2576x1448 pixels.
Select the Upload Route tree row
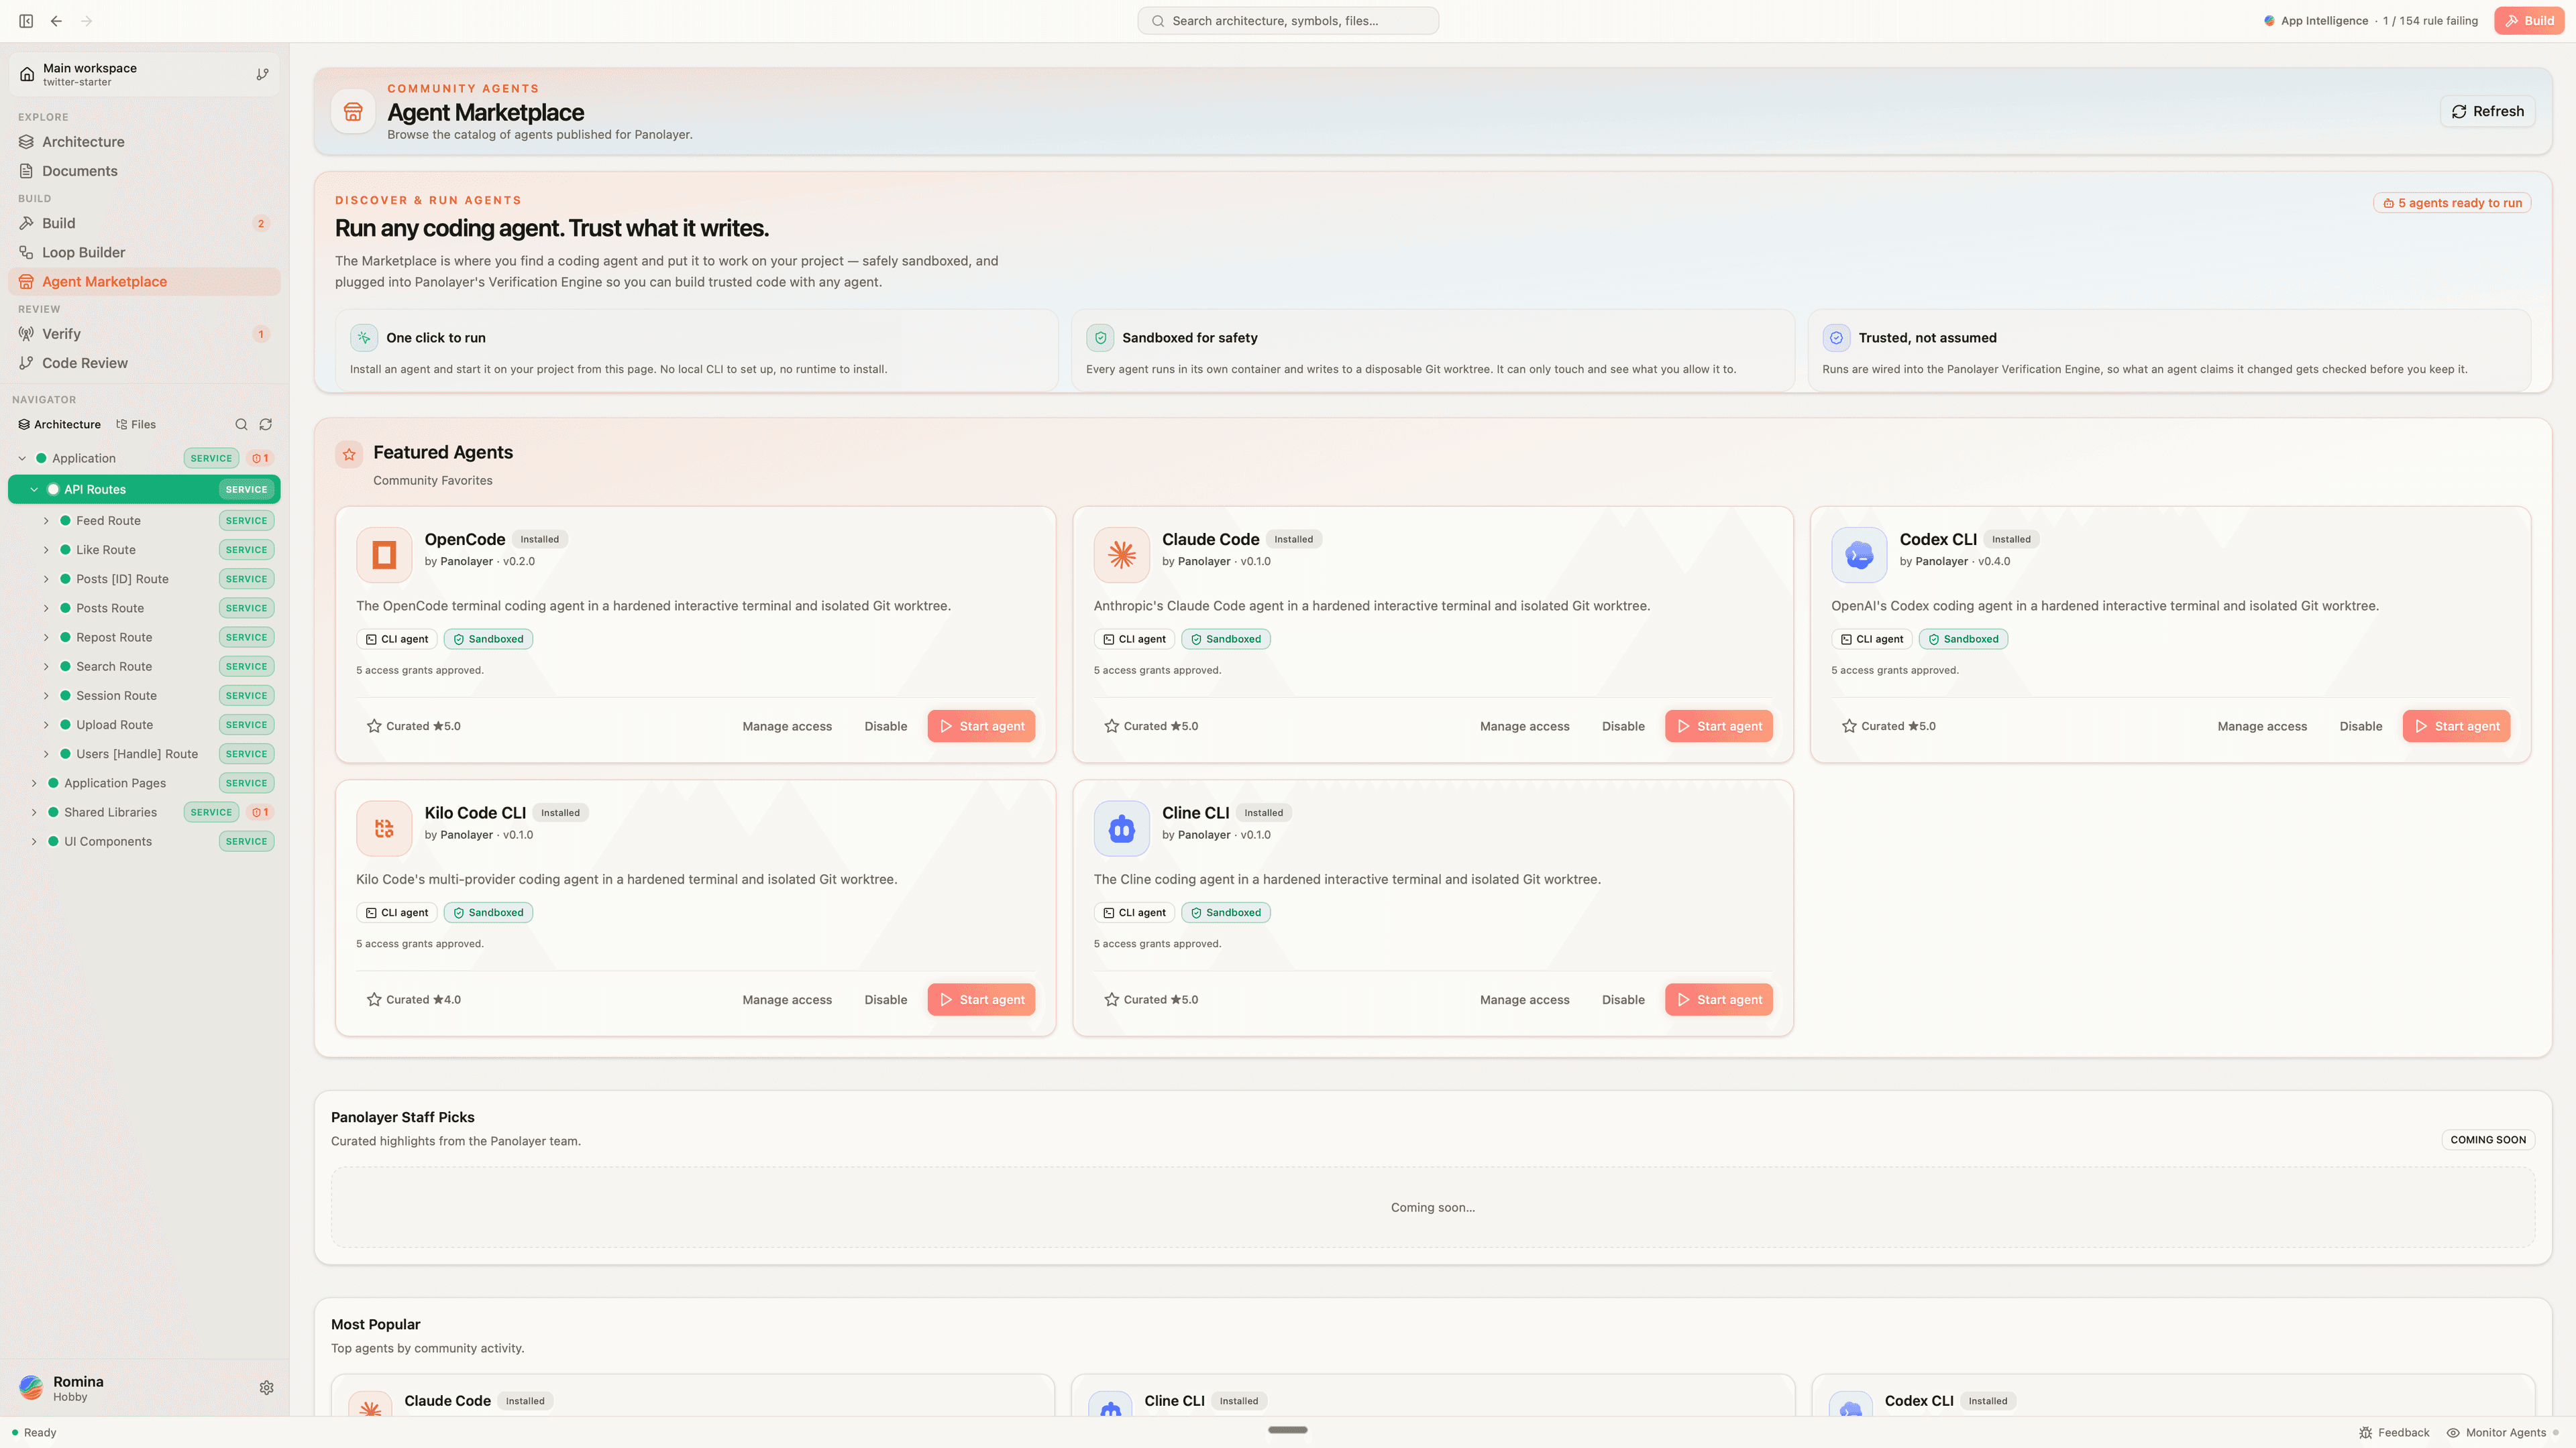coord(144,725)
